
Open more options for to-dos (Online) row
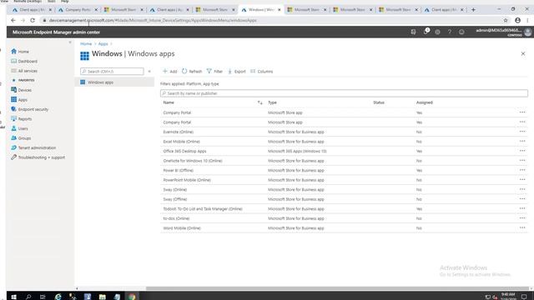522,218
